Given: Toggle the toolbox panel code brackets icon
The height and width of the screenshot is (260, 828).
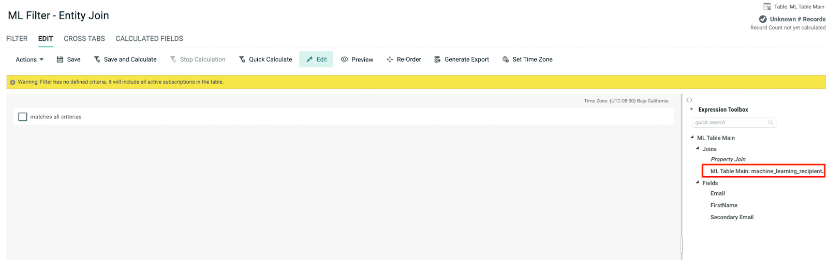Looking at the screenshot, I should pyautogui.click(x=689, y=100).
